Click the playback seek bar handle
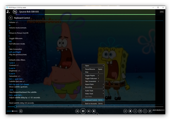171x120 pixels. (15, 107)
